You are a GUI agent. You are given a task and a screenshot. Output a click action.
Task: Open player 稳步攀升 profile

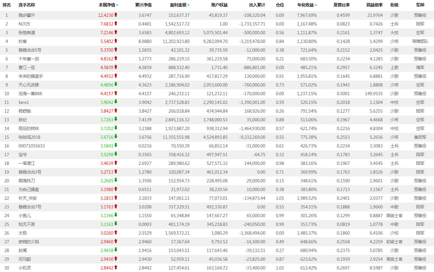[x=27, y=15]
